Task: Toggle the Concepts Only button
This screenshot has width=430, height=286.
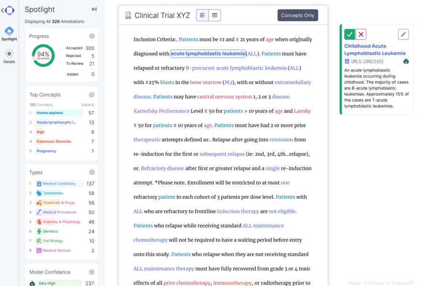Action: pos(298,15)
